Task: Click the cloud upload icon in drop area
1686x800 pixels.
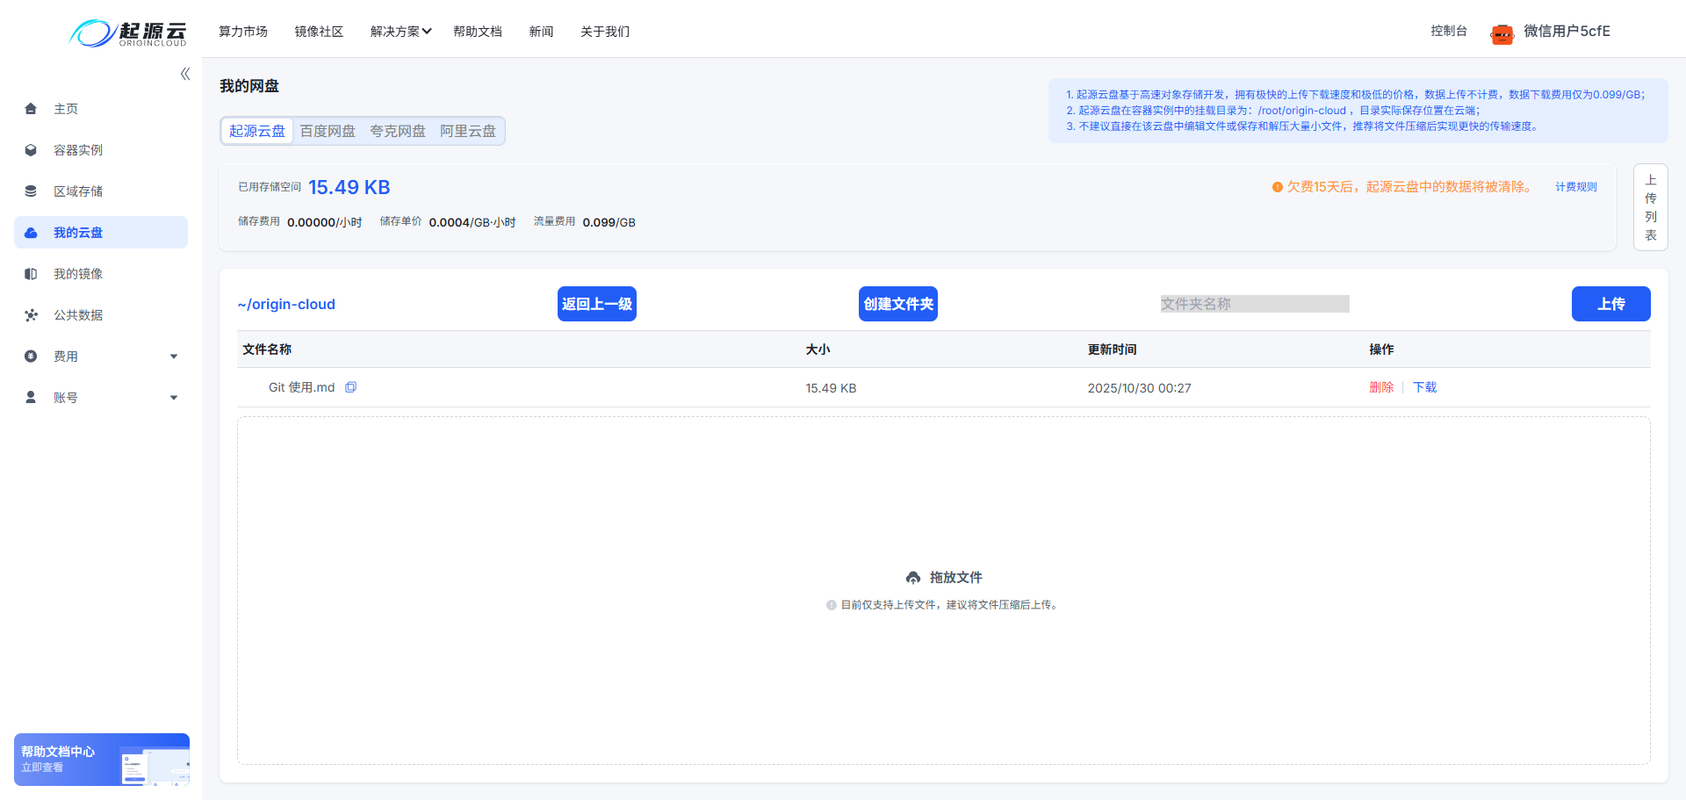Action: pyautogui.click(x=913, y=577)
